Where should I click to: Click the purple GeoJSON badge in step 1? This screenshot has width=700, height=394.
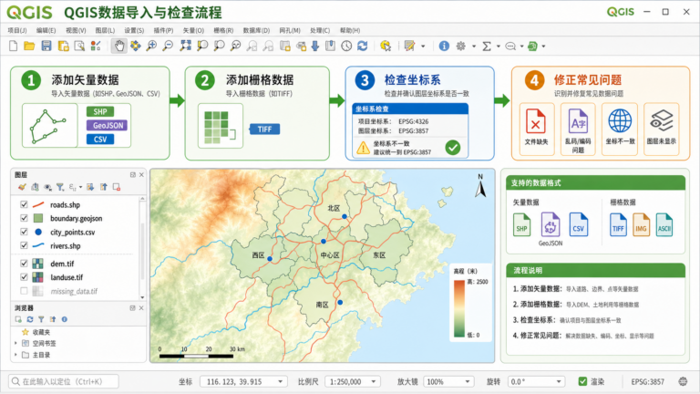108,126
